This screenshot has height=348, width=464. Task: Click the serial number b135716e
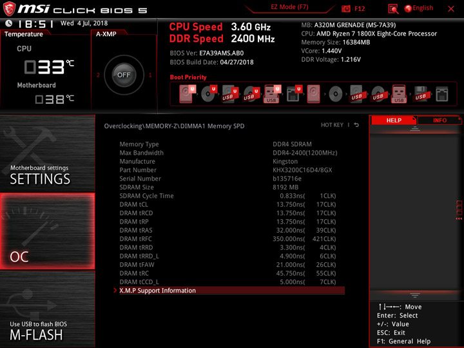(x=287, y=179)
